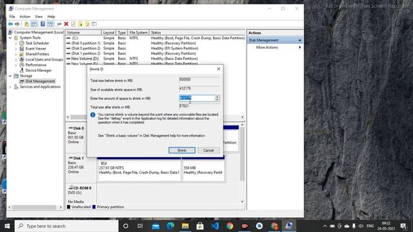This screenshot has width=413, height=232.
Task: Open the File menu
Action: [x=12, y=17]
